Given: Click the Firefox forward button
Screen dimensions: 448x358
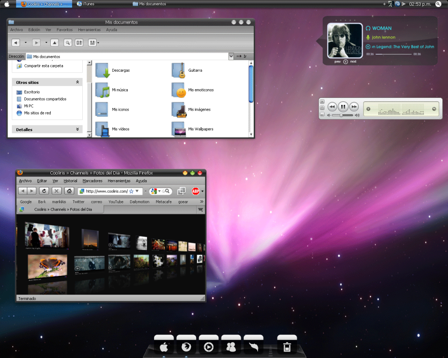Looking at the screenshot, I should tap(32, 191).
